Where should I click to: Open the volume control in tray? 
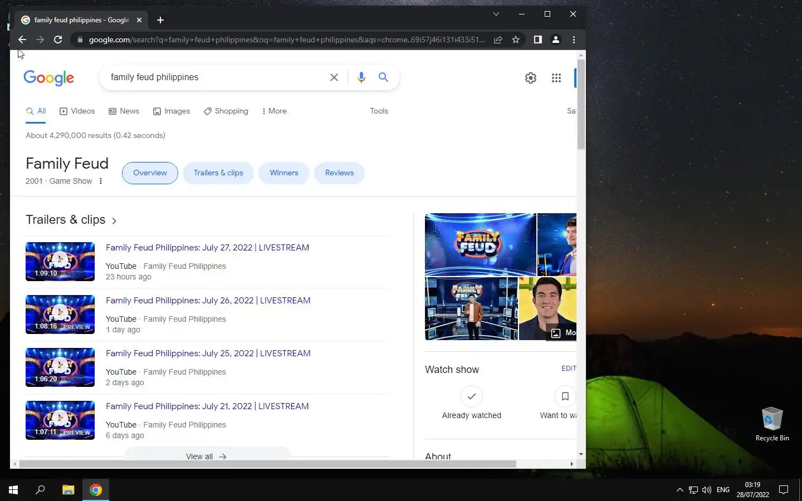click(x=707, y=490)
